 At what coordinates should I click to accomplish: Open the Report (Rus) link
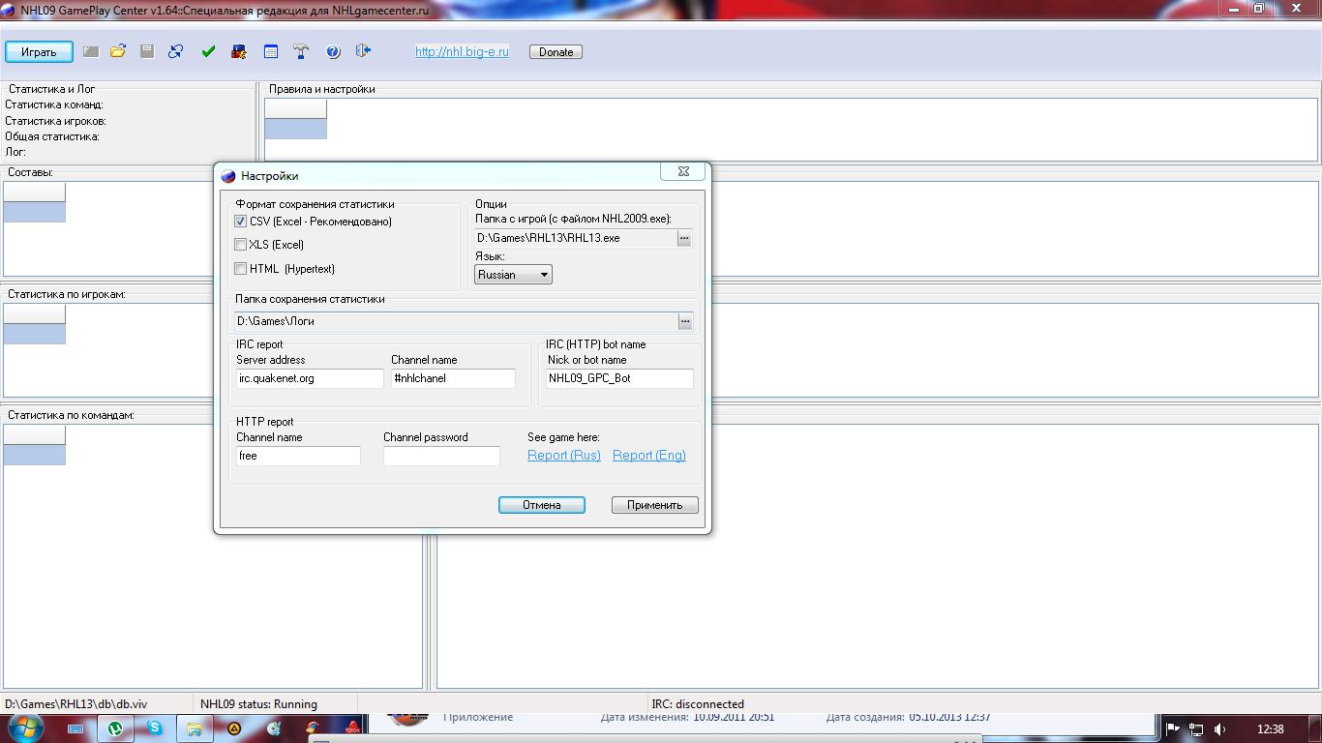click(563, 456)
